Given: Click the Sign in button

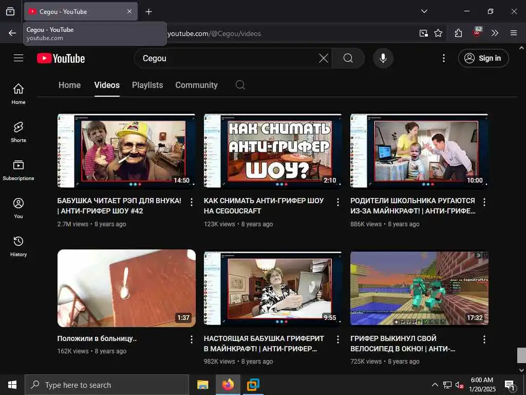Looking at the screenshot, I should point(483,58).
